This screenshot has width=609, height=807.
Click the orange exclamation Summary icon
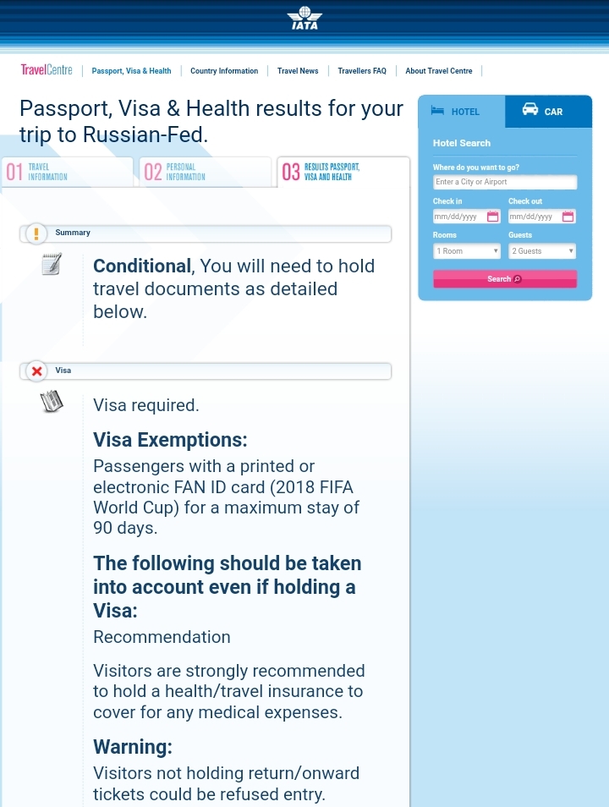36,233
